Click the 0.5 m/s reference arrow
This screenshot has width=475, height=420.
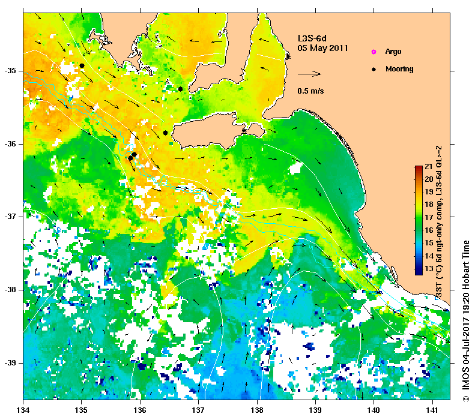(309, 74)
